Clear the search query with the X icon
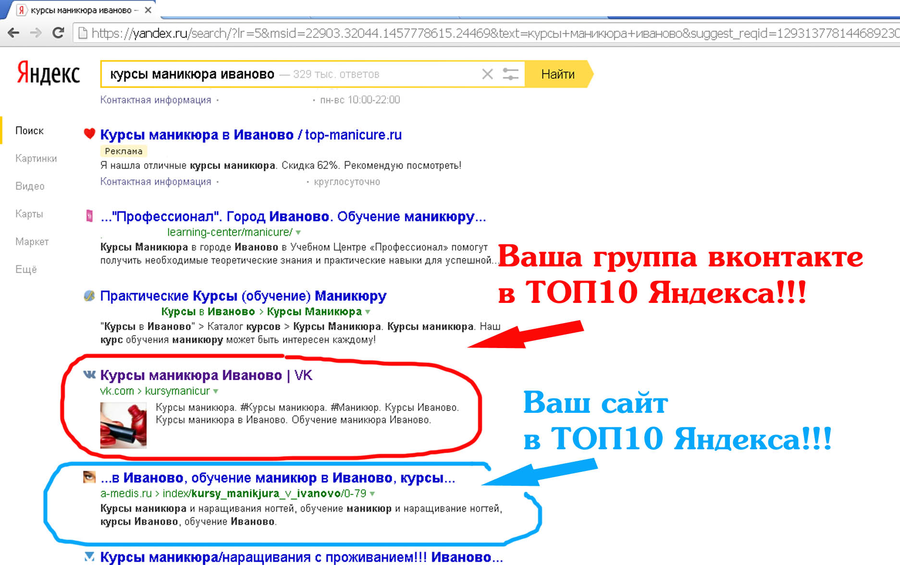The width and height of the screenshot is (900, 565). tap(487, 74)
